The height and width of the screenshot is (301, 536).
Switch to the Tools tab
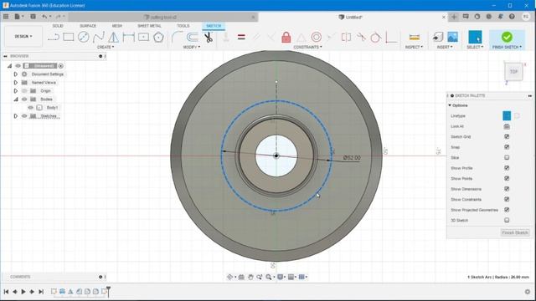(x=183, y=26)
